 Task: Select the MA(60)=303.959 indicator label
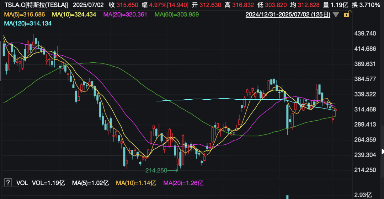[177, 15]
